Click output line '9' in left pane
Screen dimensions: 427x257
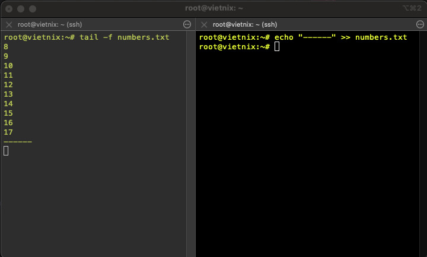[6, 56]
